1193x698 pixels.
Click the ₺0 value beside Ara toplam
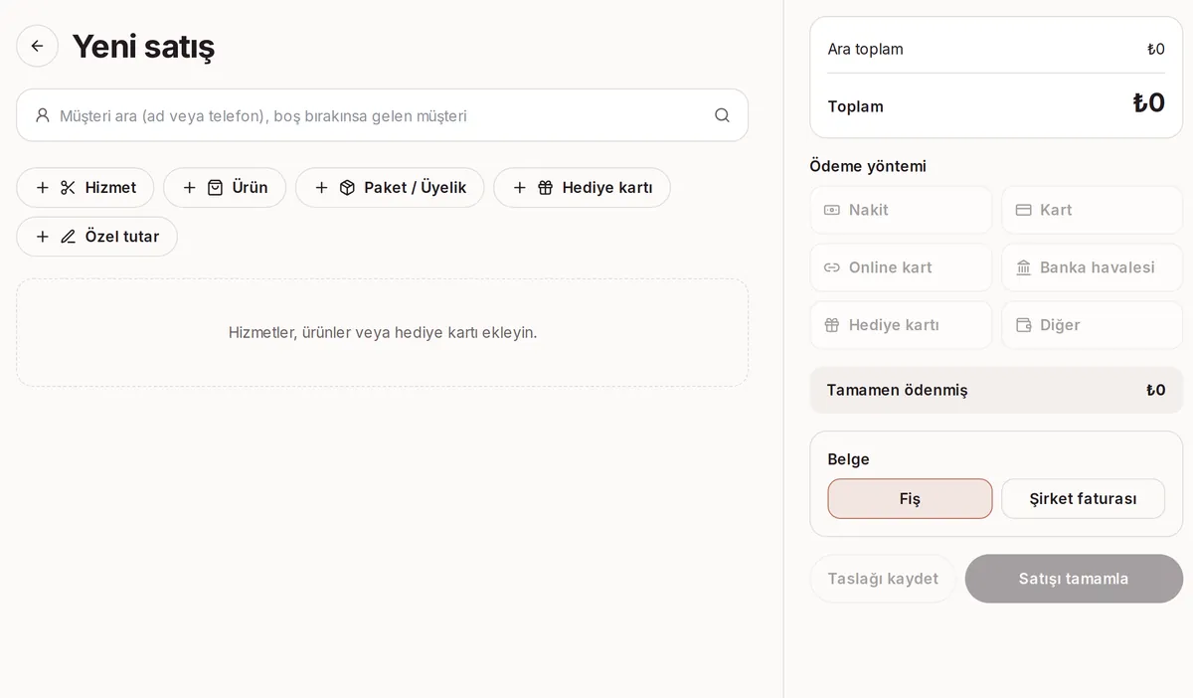1155,50
